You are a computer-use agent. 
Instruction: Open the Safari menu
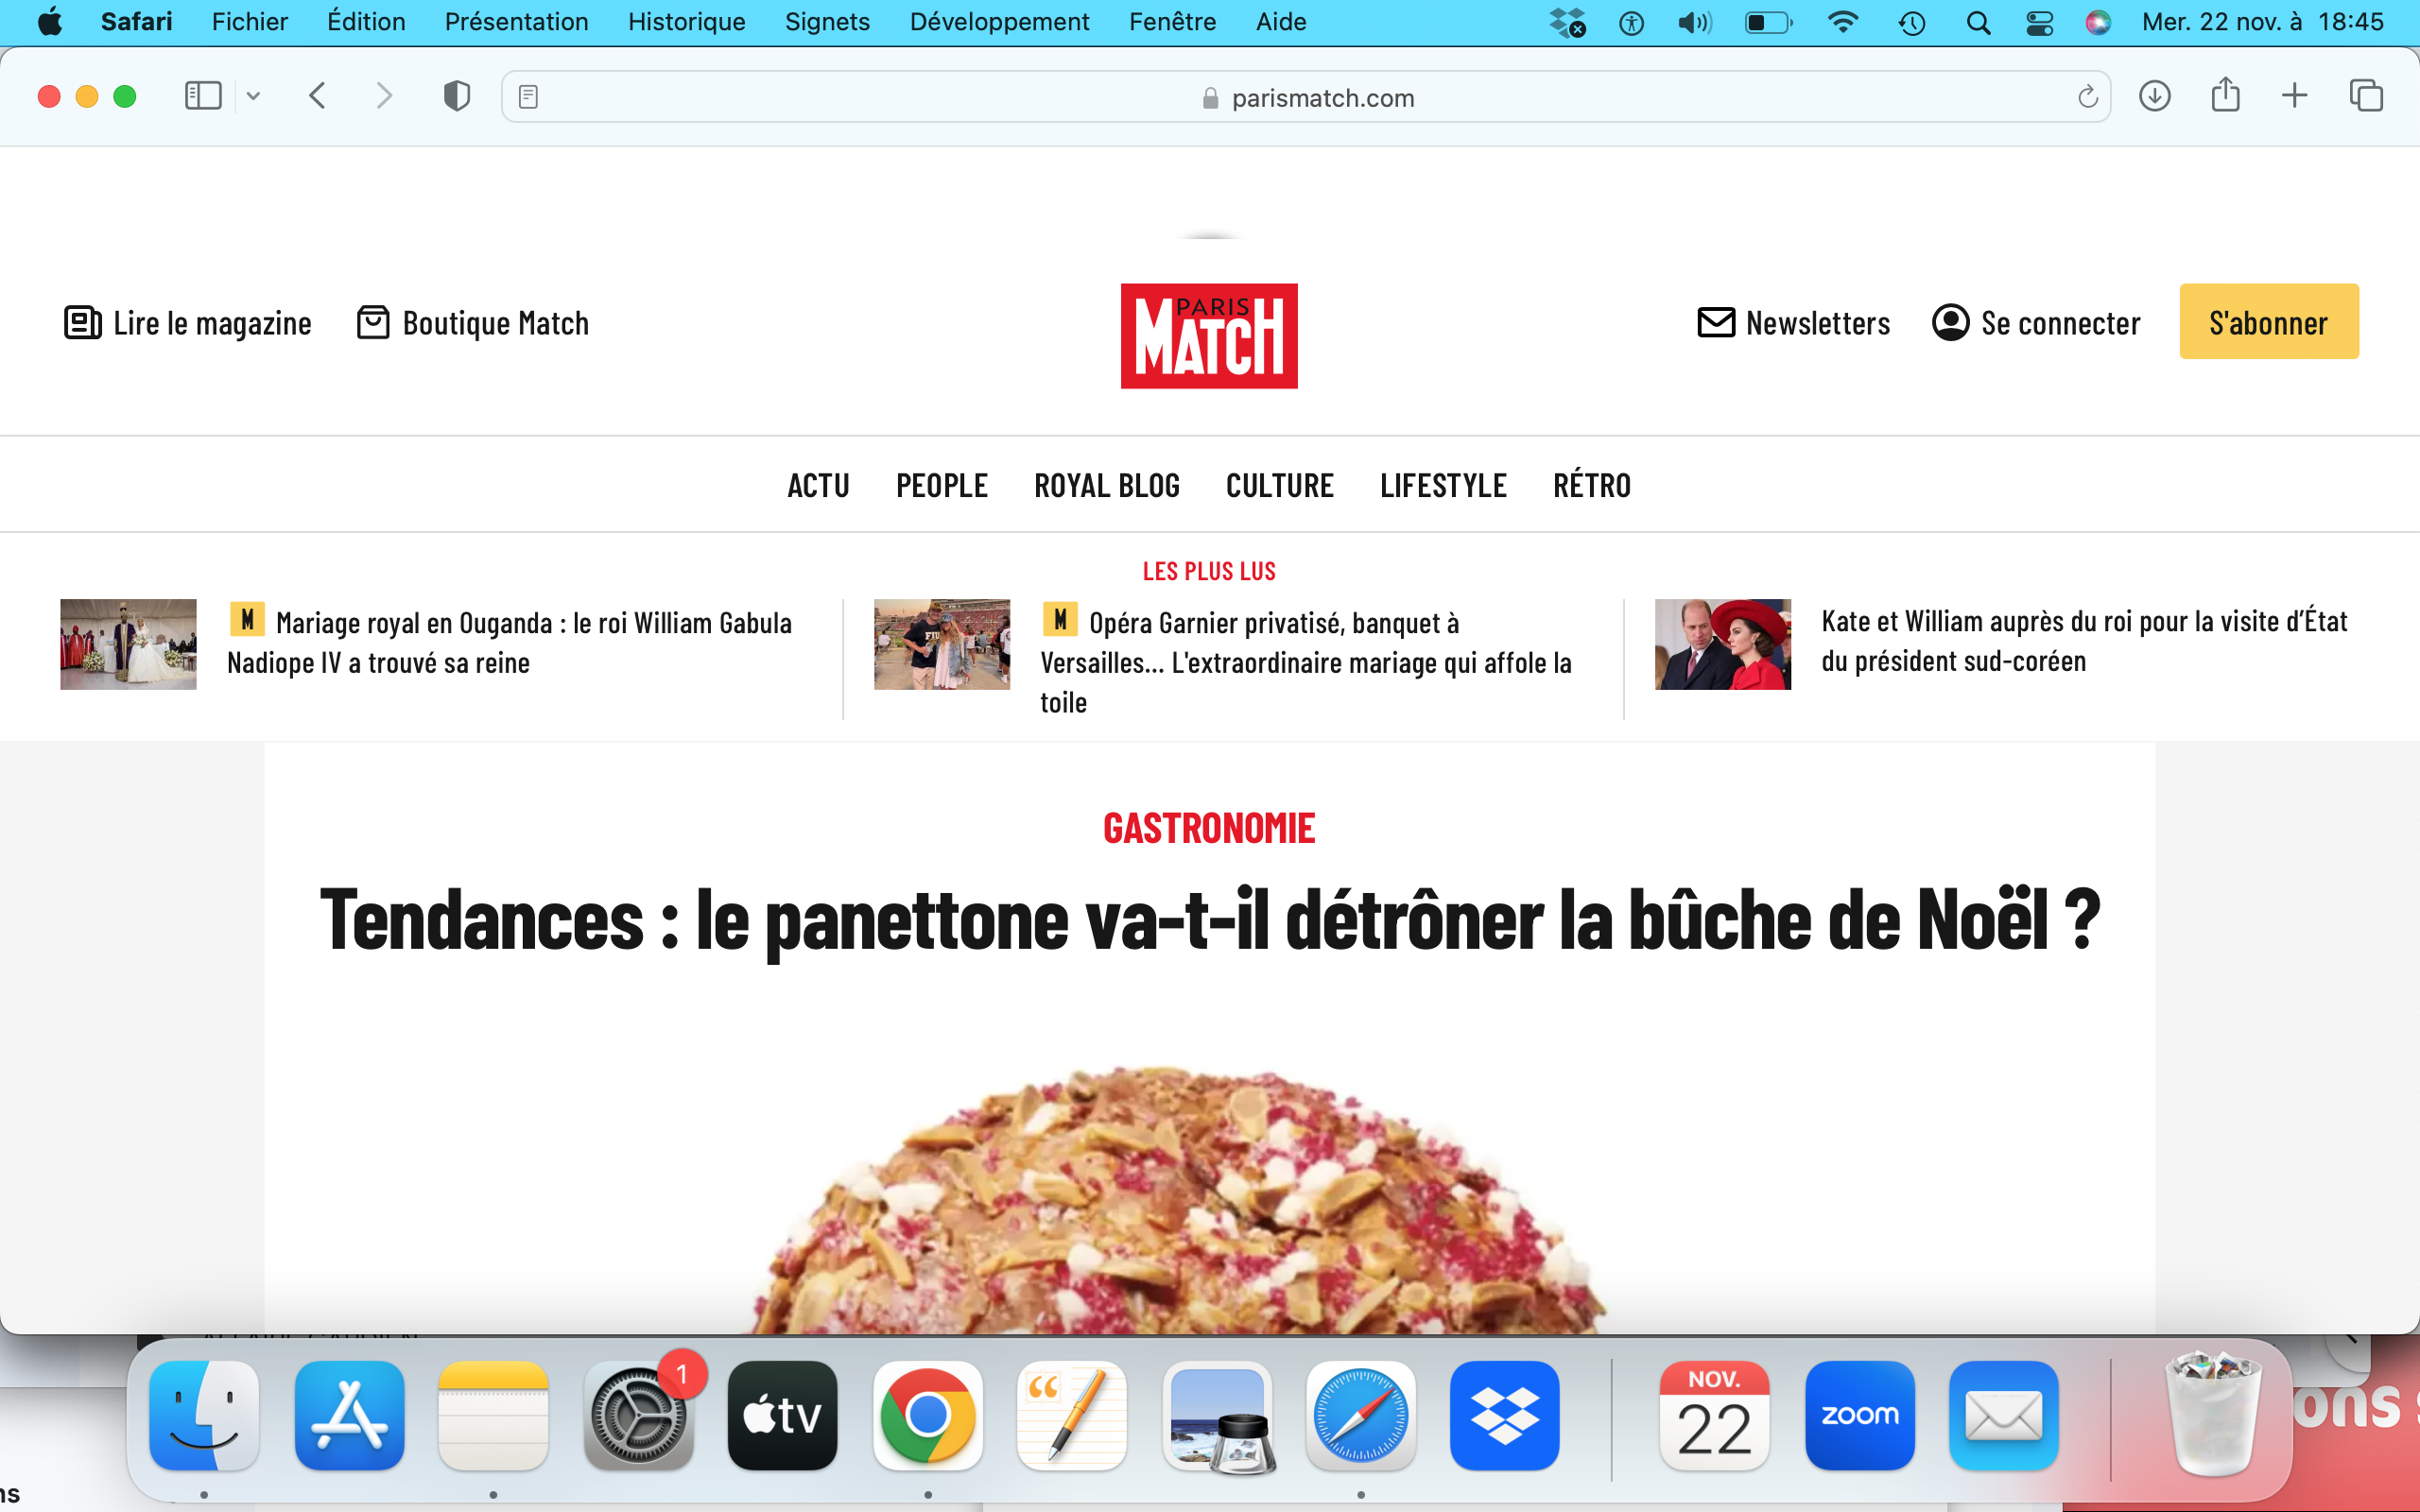[137, 22]
